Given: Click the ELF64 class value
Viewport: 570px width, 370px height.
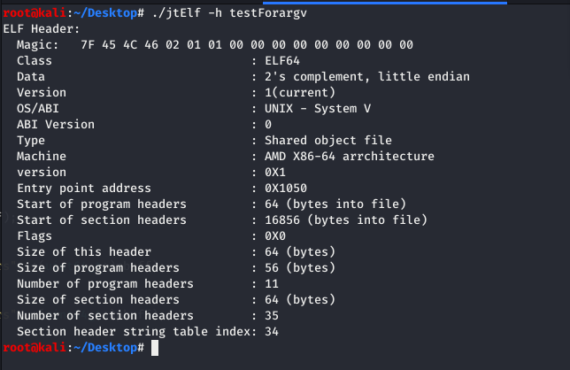Looking at the screenshot, I should tap(284, 60).
